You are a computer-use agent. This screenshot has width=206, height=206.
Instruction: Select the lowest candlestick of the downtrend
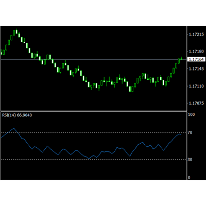tap(132, 89)
